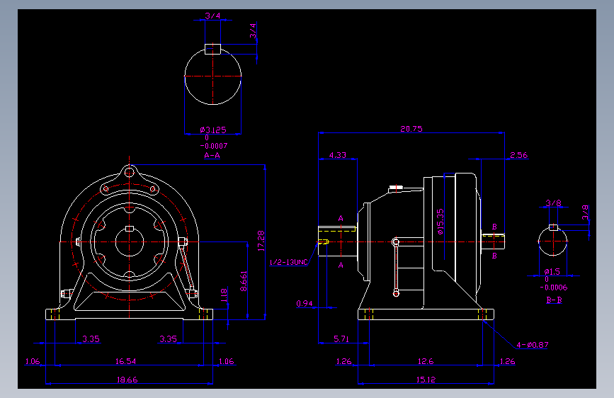Select the 2.56 dimension text

(x=519, y=155)
